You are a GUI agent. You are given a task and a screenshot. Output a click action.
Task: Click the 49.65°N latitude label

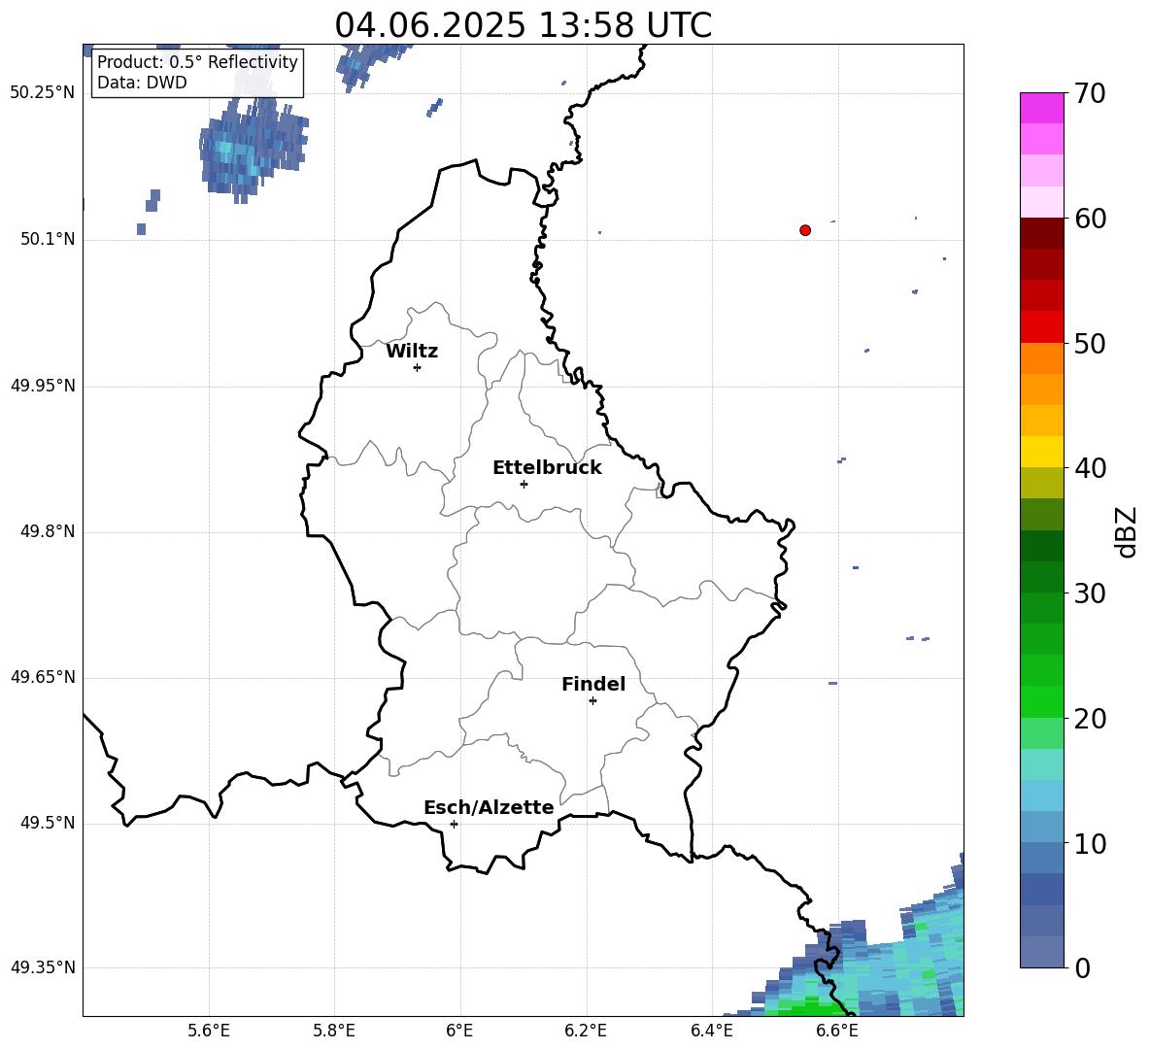(43, 677)
